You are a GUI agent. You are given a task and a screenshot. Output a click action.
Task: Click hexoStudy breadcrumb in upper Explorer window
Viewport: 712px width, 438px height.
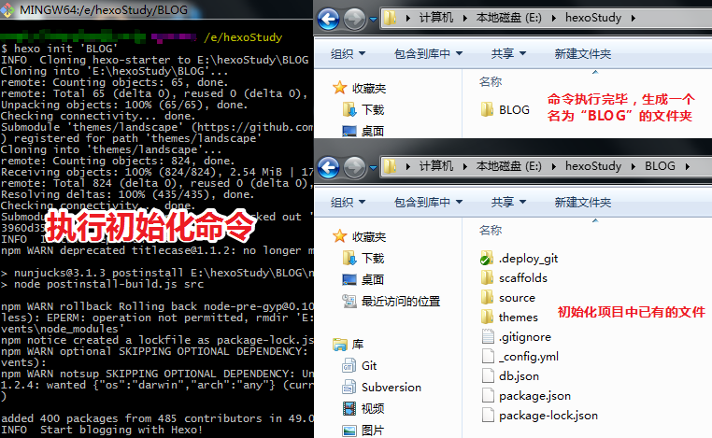pos(593,18)
